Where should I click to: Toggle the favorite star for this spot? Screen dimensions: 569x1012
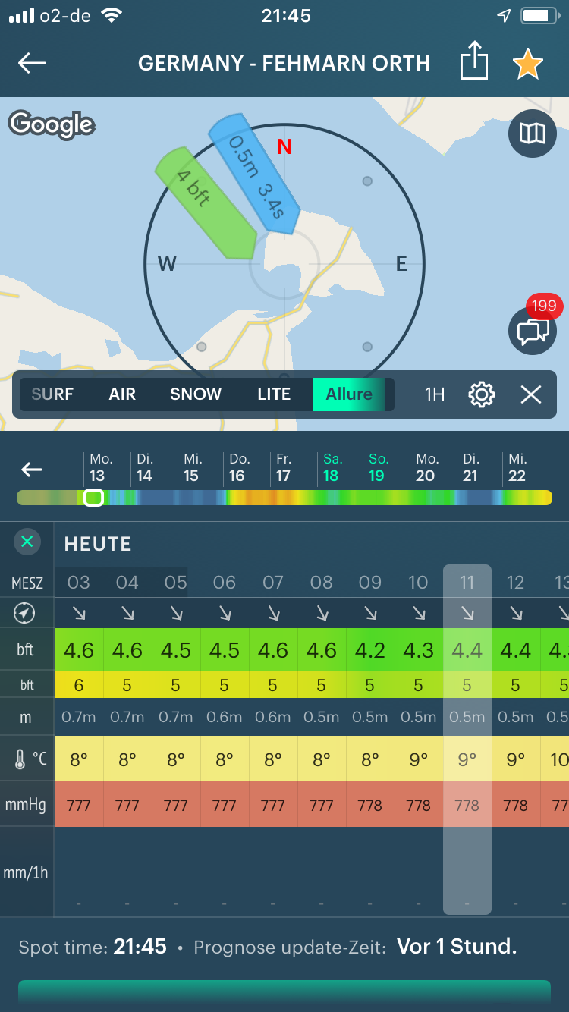pyautogui.click(x=527, y=64)
